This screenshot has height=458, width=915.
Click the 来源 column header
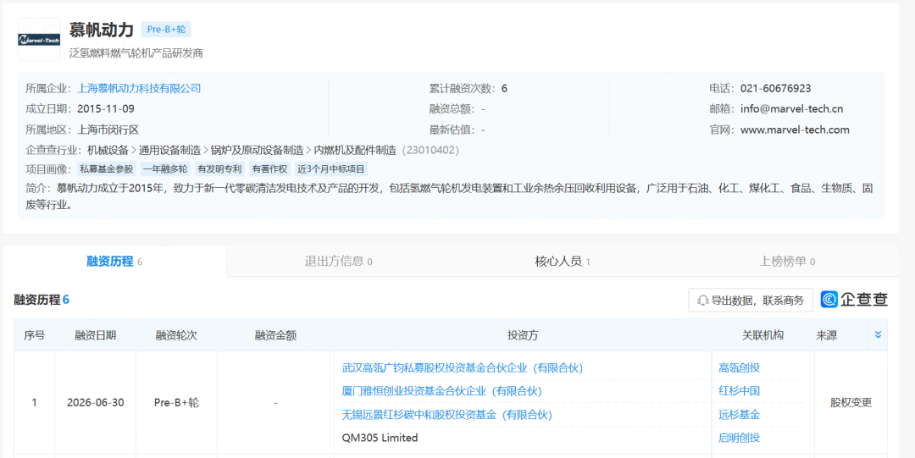(826, 335)
